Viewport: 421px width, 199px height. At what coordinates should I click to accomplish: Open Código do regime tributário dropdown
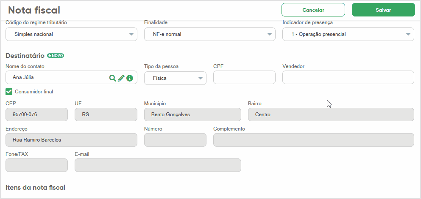tap(71, 34)
